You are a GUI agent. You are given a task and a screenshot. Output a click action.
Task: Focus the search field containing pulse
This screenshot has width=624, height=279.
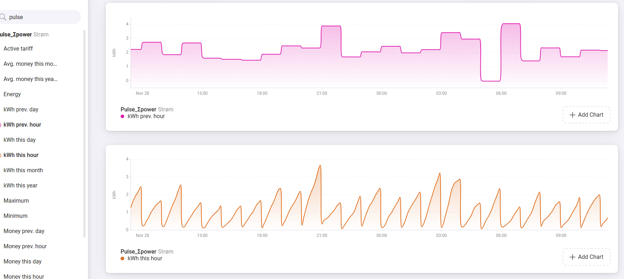coord(40,17)
